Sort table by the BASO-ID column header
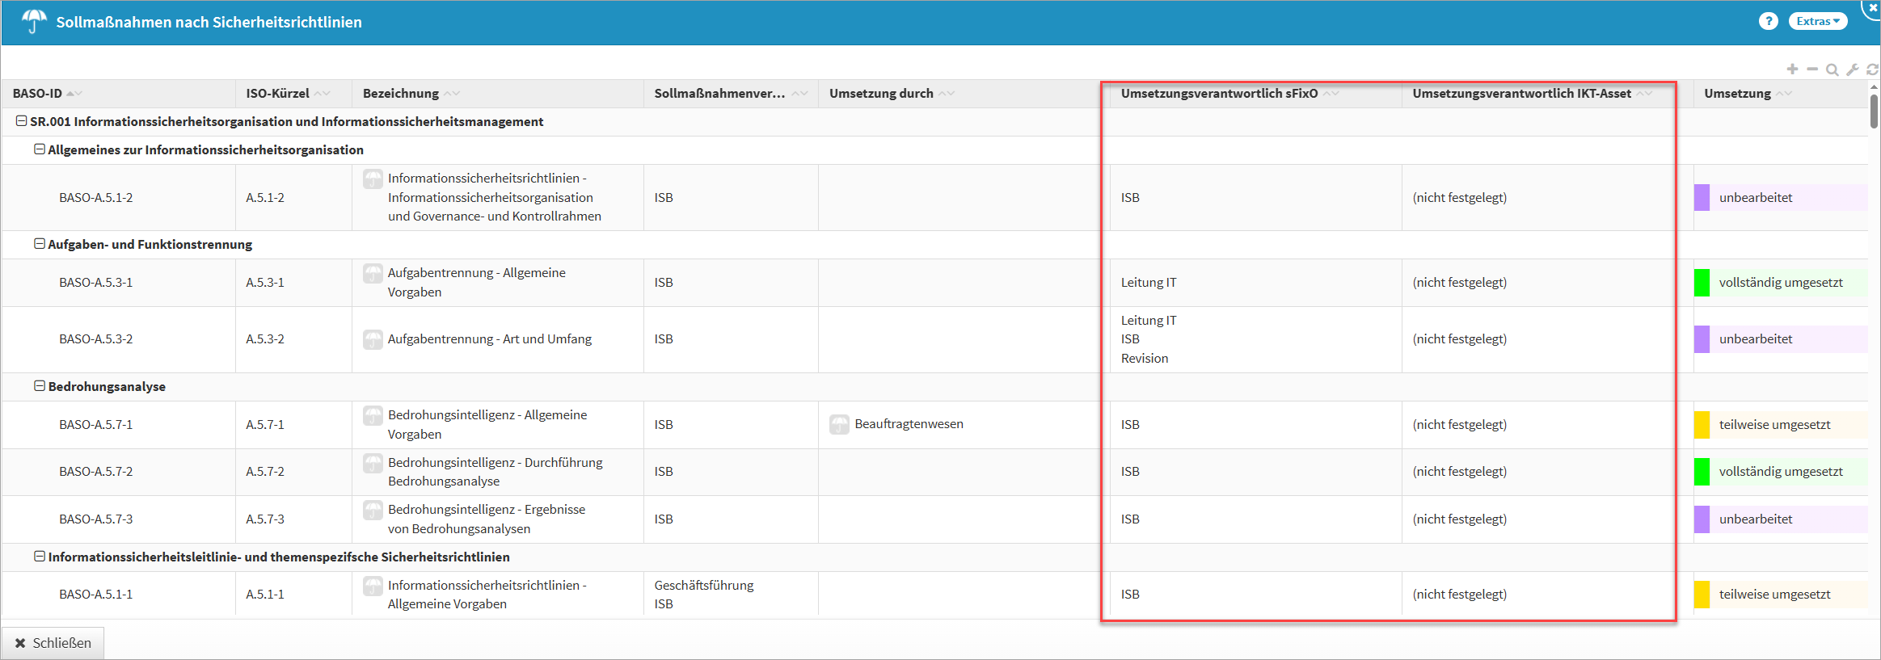This screenshot has height=660, width=1881. click(38, 94)
